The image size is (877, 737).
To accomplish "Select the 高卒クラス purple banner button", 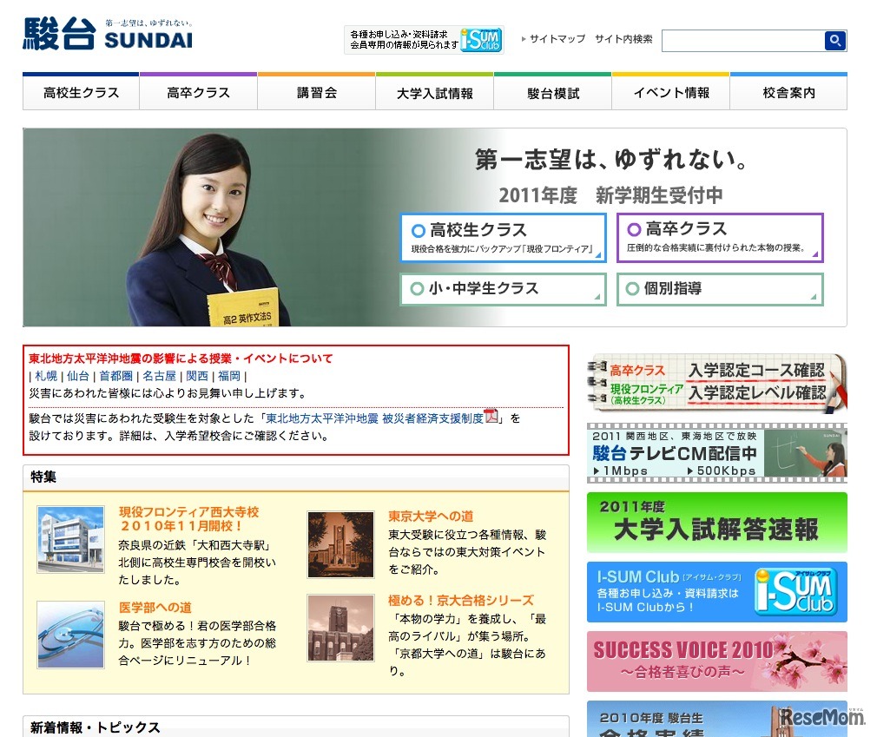I will coord(720,238).
